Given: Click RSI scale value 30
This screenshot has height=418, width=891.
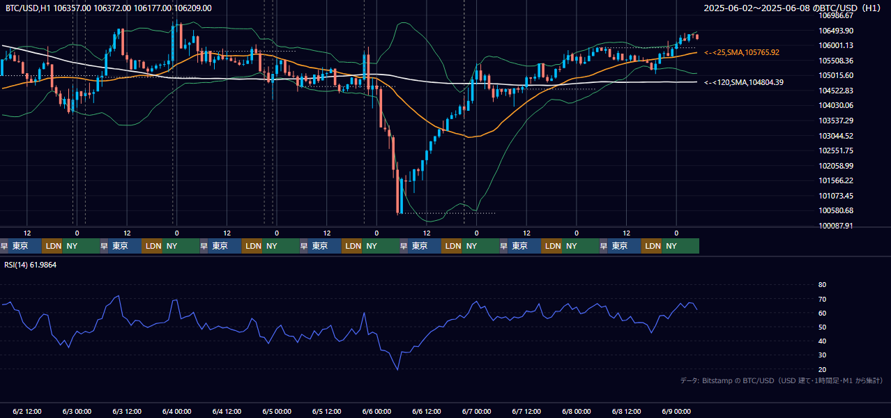Looking at the screenshot, I should point(822,355).
